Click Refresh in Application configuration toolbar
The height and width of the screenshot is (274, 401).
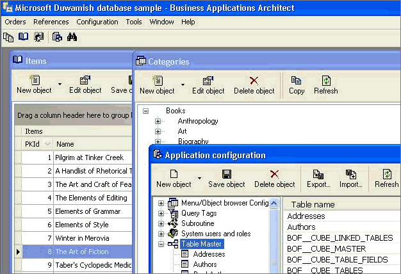pyautogui.click(x=386, y=179)
